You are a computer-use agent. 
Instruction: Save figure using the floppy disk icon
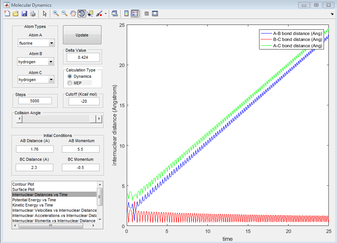[x=24, y=14]
